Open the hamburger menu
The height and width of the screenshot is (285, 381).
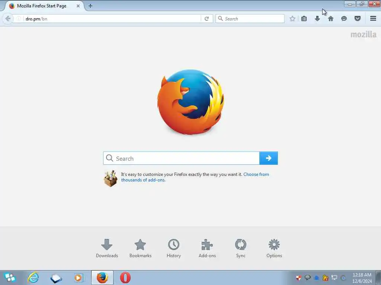(x=373, y=19)
